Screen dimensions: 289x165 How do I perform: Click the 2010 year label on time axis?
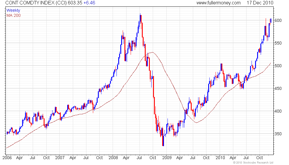tap(220, 158)
